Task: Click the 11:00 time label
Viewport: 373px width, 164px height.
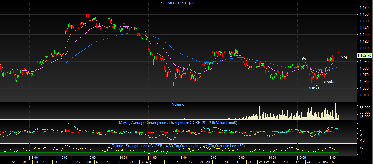Action: click(x=152, y=158)
